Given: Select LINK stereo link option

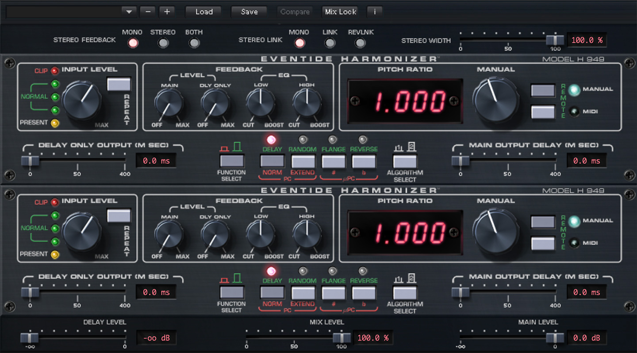Looking at the screenshot, I should click(x=330, y=43).
